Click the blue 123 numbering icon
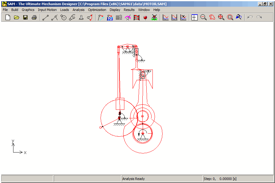Screen dimensions: 275x183 click(110, 17)
